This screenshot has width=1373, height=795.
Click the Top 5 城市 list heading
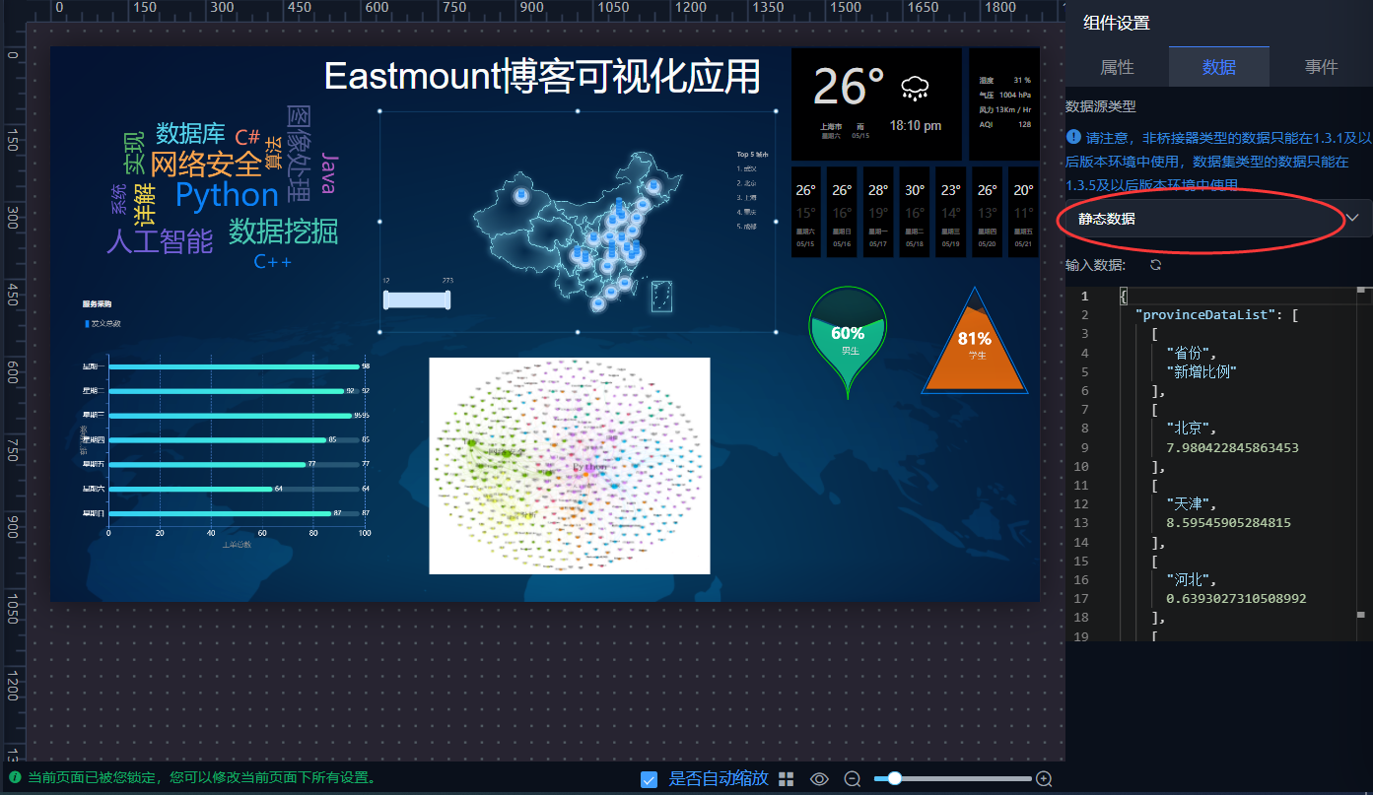(x=752, y=155)
